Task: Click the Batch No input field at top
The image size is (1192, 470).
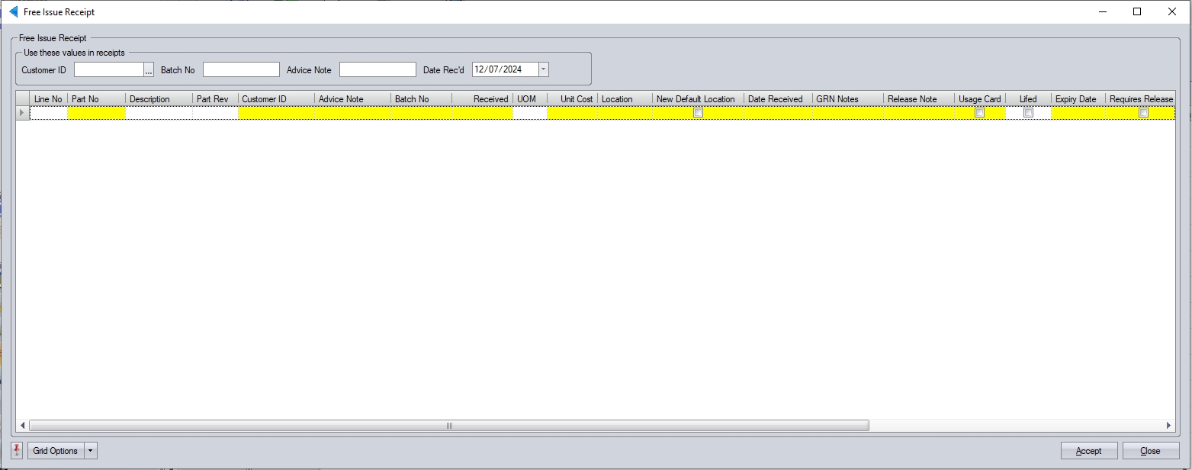Action: tap(241, 69)
